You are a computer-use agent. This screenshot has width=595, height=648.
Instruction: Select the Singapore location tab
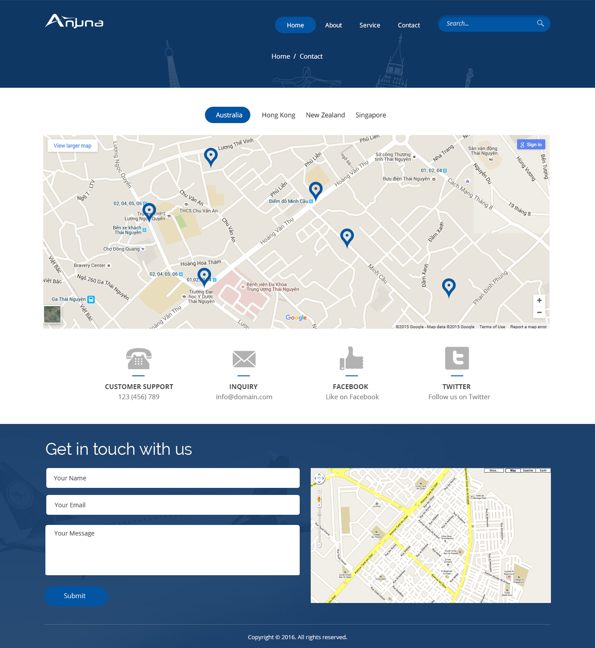click(370, 115)
